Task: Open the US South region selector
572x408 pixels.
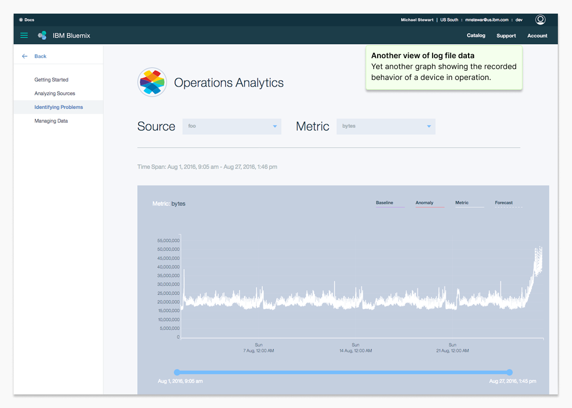Action: pos(449,20)
